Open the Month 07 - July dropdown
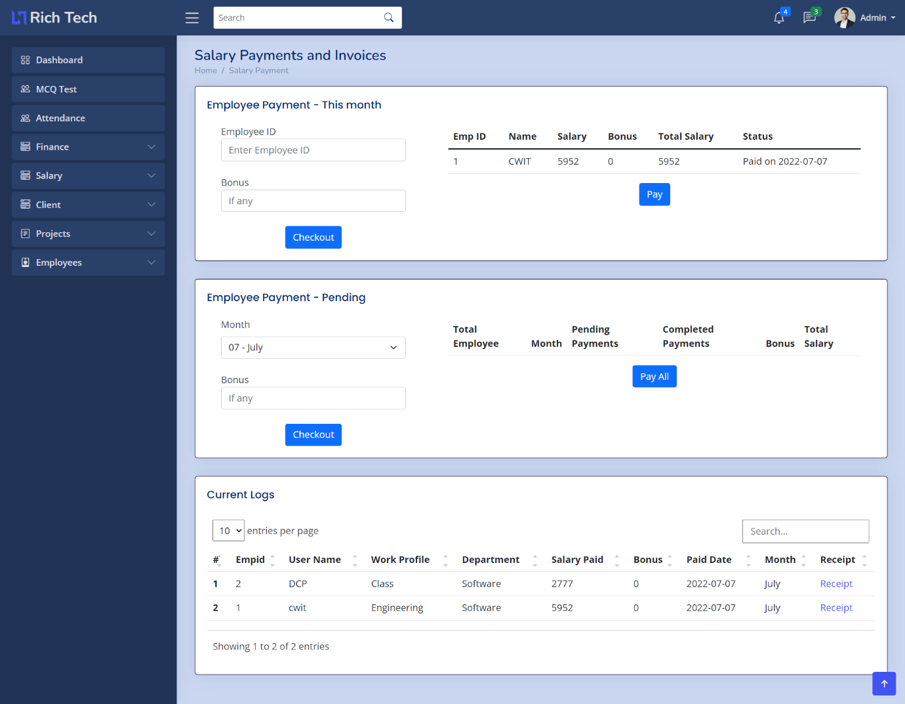This screenshot has width=905, height=704. pos(313,348)
